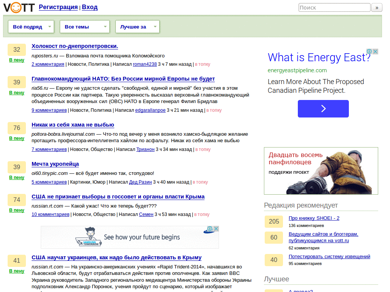Image resolution: width=390 pixels, height=292 pixels.
Task: Open author roman4238 profile
Action: coord(145,64)
